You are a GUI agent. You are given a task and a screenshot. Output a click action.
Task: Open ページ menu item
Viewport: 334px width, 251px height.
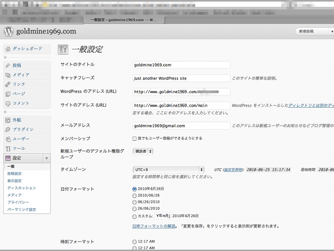tap(19, 94)
